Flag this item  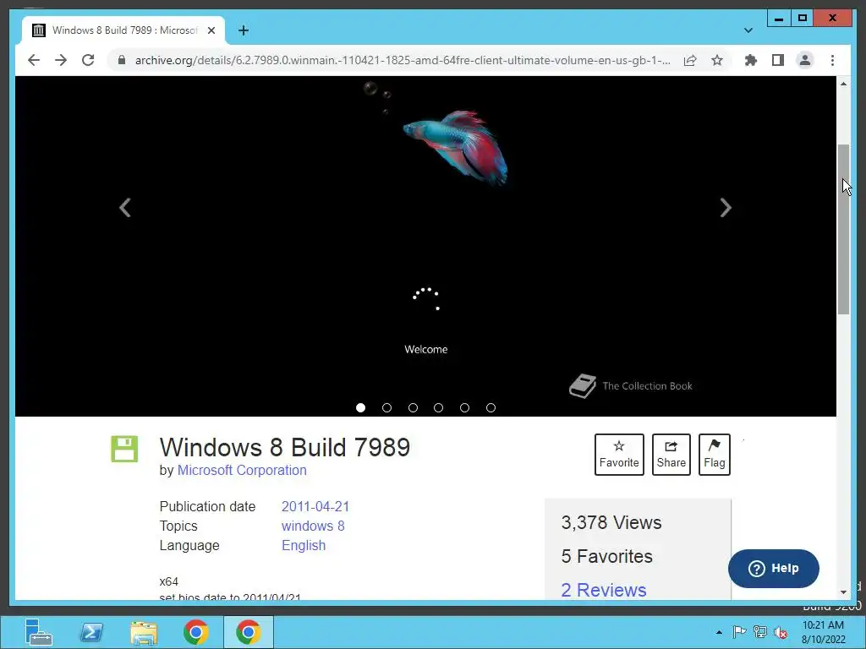[x=714, y=454]
